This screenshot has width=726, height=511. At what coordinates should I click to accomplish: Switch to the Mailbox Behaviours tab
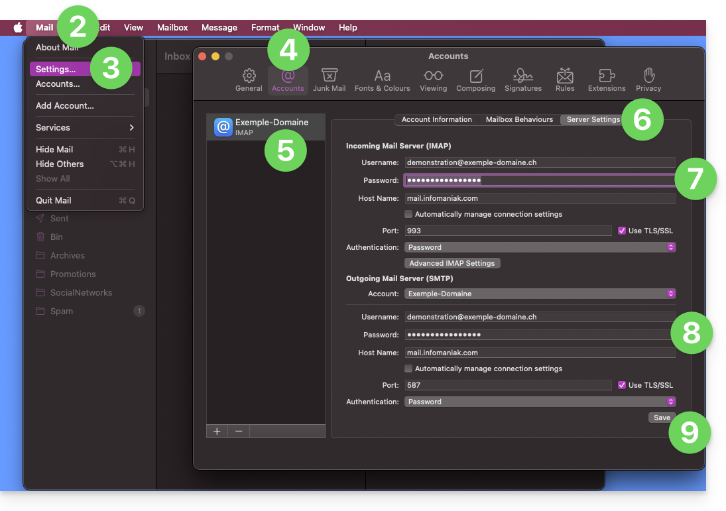point(519,120)
